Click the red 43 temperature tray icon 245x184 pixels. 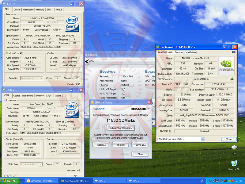[210, 181]
